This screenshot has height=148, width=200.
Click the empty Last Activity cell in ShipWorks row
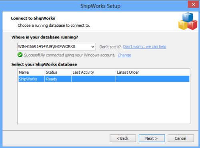click(94, 79)
